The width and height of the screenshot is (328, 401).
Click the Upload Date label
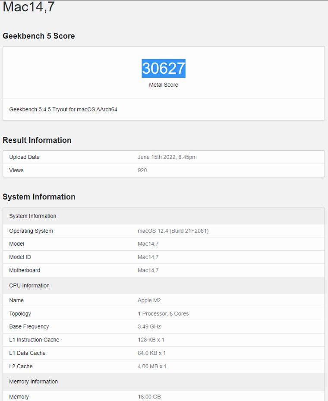point(24,157)
